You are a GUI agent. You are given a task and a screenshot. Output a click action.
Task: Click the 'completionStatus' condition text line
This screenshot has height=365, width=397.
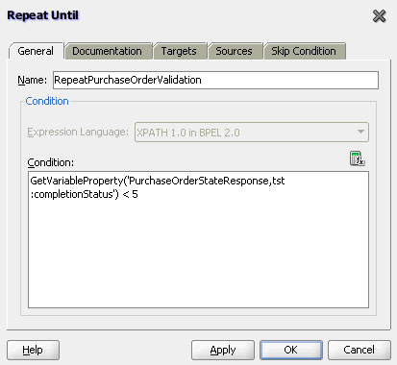(84, 194)
